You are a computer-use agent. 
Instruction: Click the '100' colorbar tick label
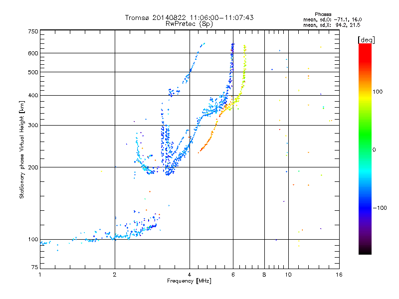click(378, 92)
